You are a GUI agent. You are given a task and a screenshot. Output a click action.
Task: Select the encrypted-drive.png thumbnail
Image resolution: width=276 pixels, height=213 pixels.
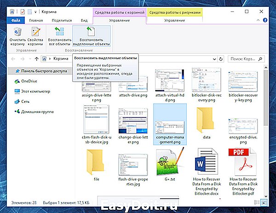(243, 126)
